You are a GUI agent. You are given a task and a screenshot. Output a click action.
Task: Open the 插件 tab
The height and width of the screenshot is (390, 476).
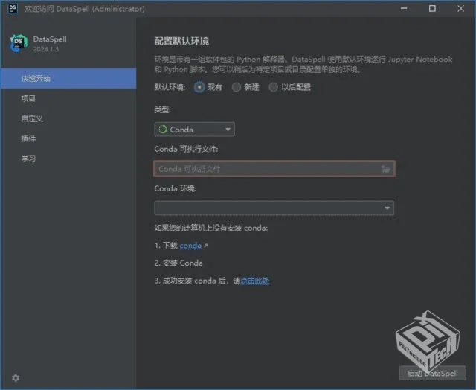click(x=68, y=138)
